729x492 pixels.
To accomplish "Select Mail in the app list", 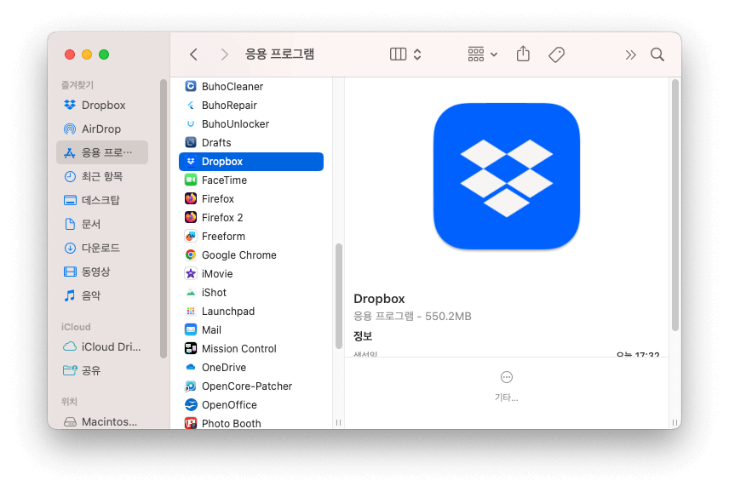I will click(x=251, y=330).
